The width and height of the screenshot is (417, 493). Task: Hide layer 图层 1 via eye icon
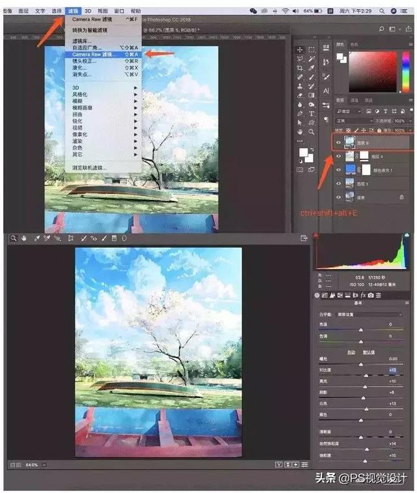coord(339,184)
